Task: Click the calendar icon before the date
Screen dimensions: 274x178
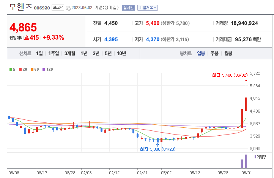Action: (x=68, y=8)
